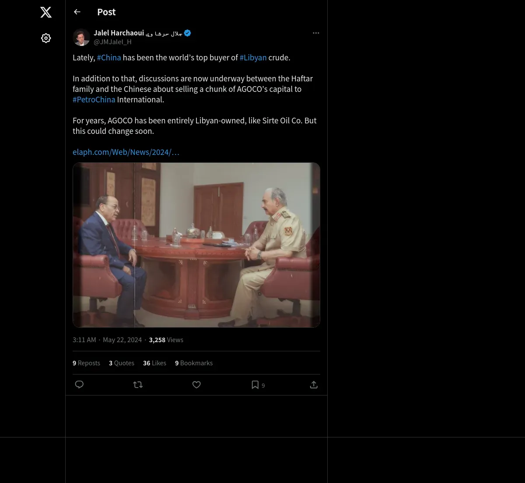This screenshot has width=525, height=483.
Task: Open the settings gear icon
Action: (46, 38)
